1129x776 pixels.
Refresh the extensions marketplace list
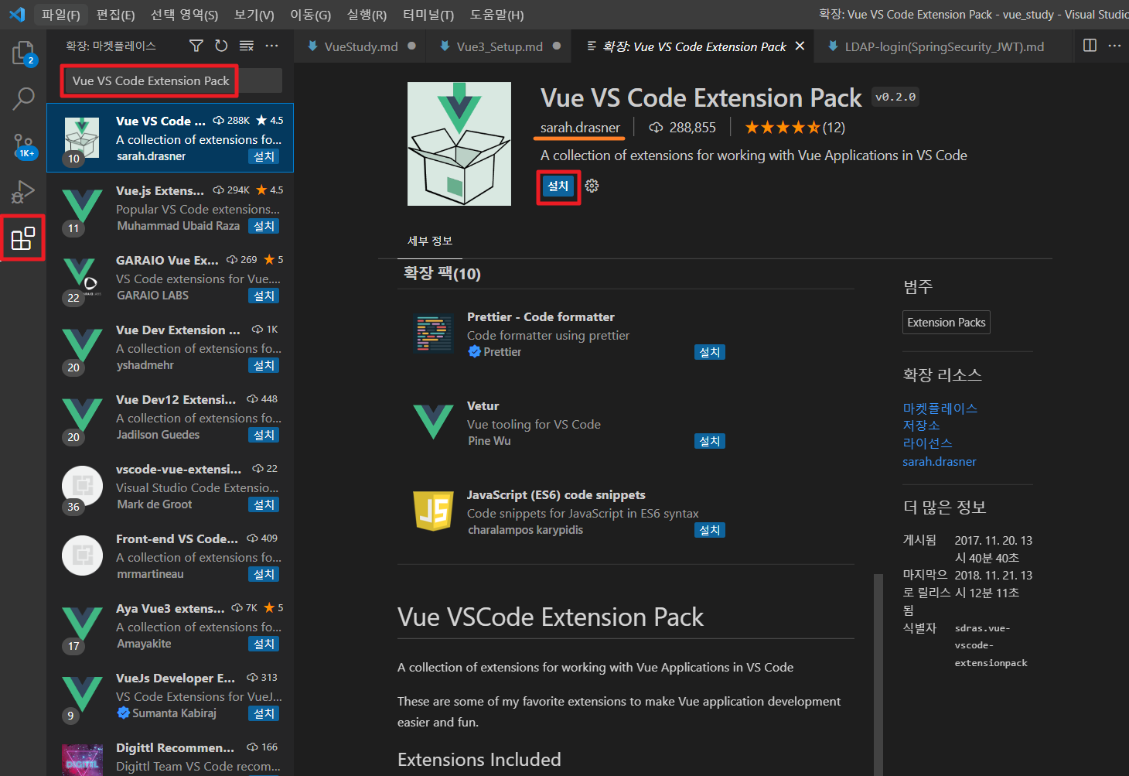(221, 46)
